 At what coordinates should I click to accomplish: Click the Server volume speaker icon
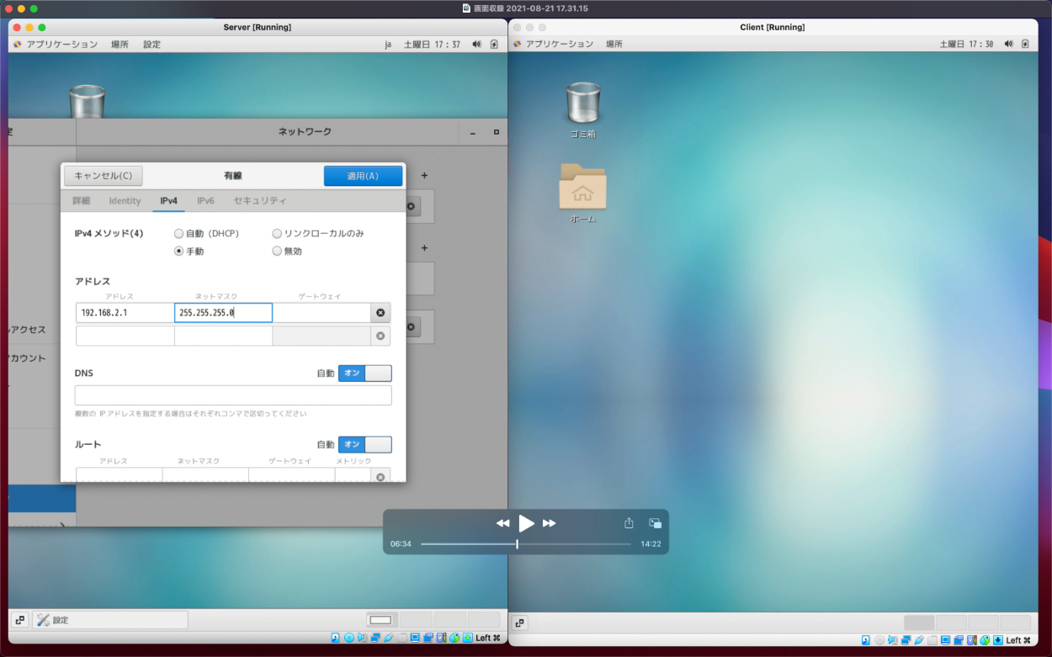(476, 45)
